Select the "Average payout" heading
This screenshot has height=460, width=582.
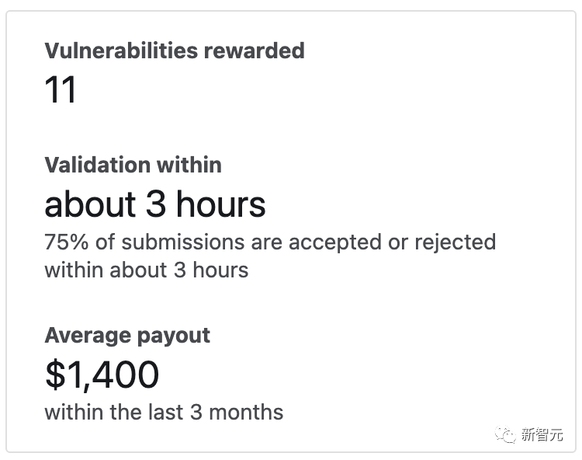click(127, 336)
